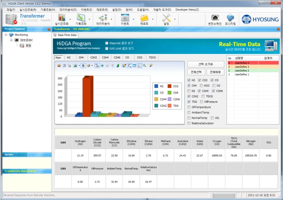Click the chart wizard icon in chart toolbar

(x=59, y=66)
